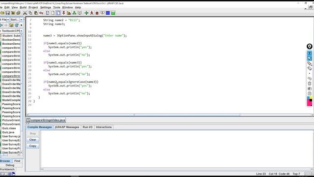Click the save icon on annotation bar
314x177 pixels.
click(310, 88)
